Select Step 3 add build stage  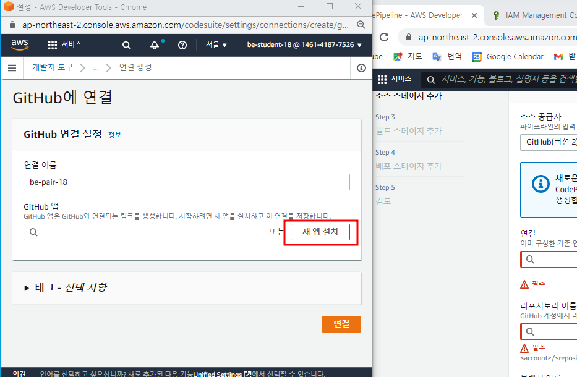(x=408, y=131)
